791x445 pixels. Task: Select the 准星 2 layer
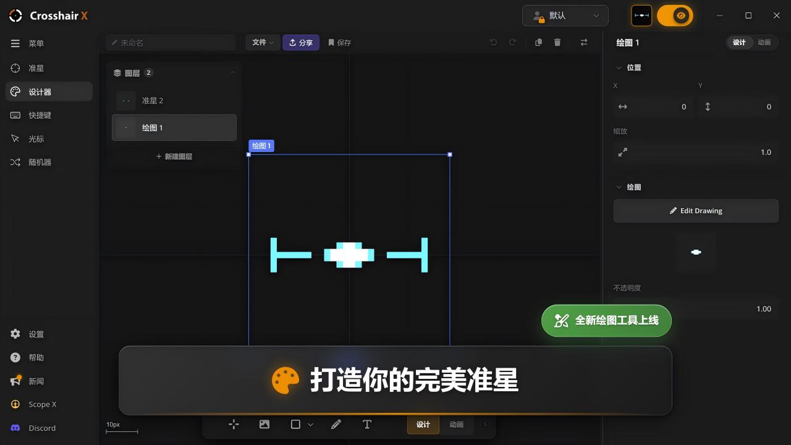174,101
